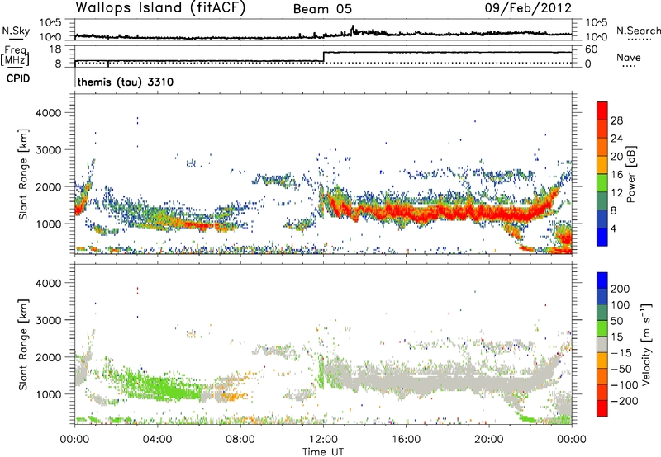Click the '12:00' time axis label
Image resolution: width=661 pixels, height=457 pixels.
[323, 440]
